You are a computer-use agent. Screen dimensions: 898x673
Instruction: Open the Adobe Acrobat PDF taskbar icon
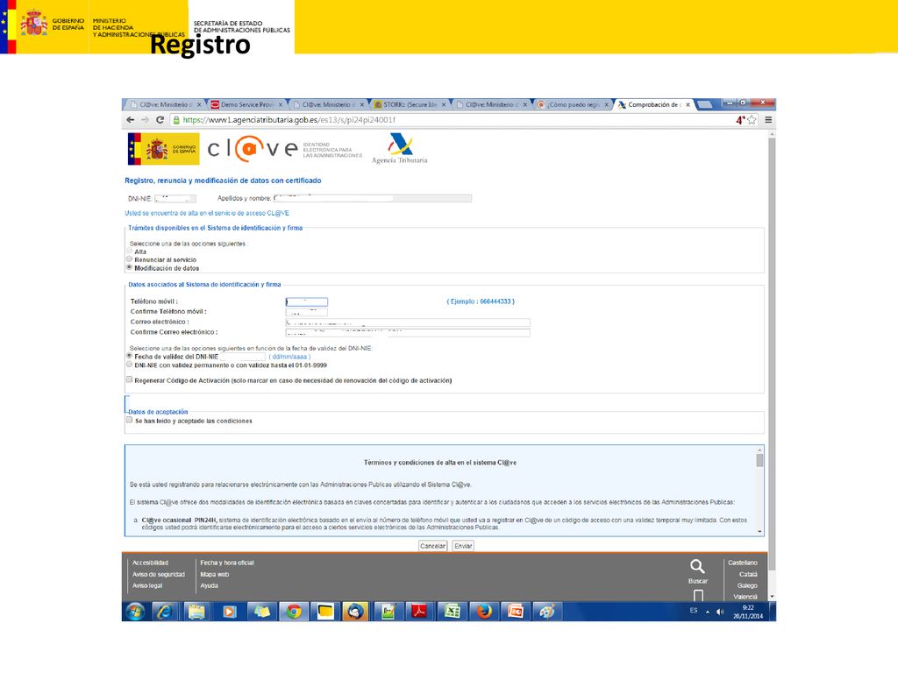[419, 612]
